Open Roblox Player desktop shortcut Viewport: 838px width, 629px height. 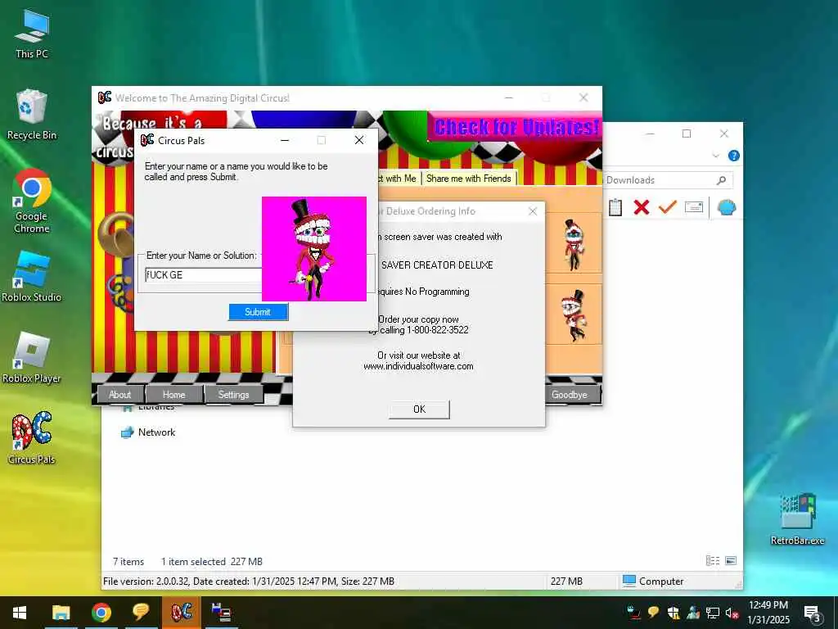coord(32,358)
